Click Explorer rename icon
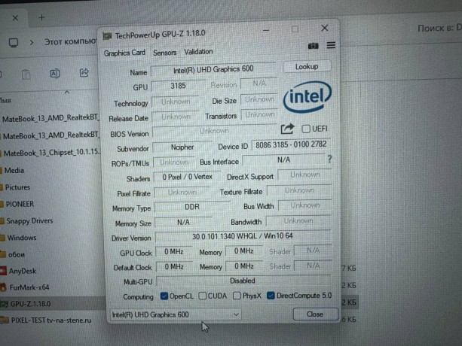 [55, 73]
